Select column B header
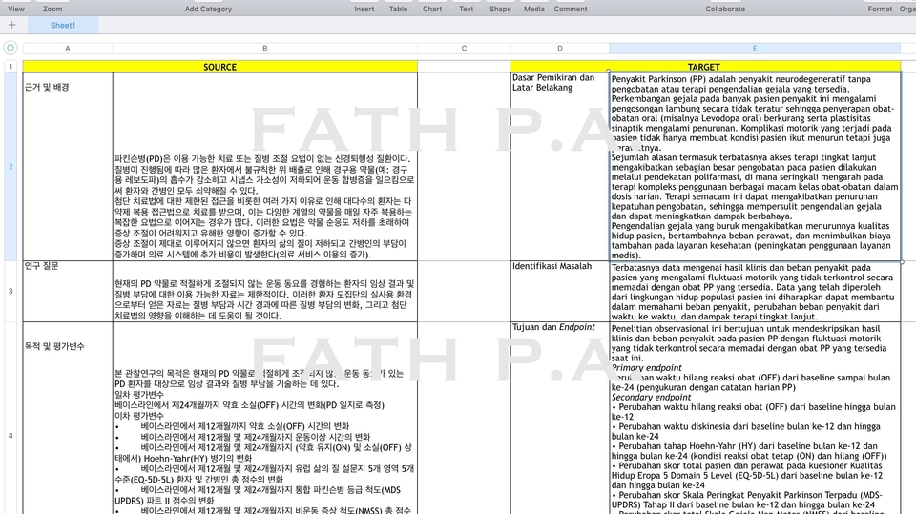The image size is (916, 514). coord(264,48)
